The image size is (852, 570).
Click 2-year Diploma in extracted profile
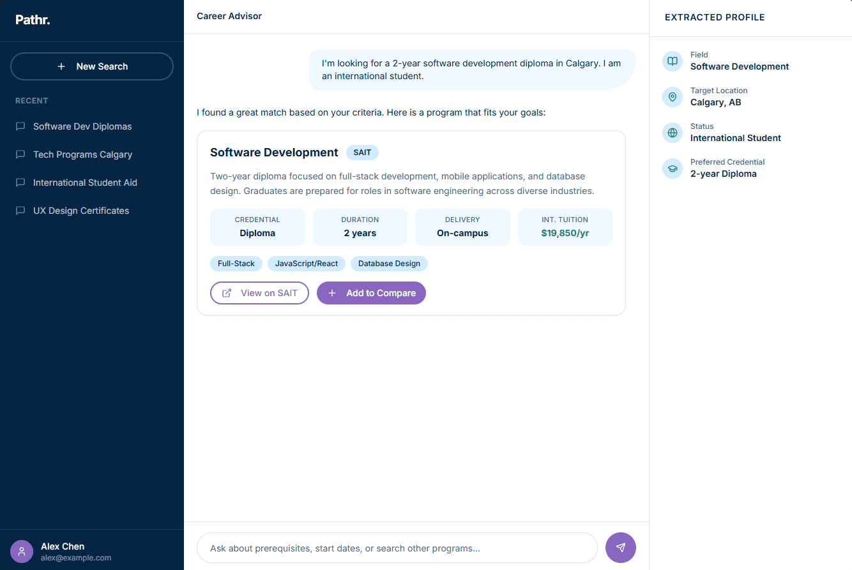724,174
